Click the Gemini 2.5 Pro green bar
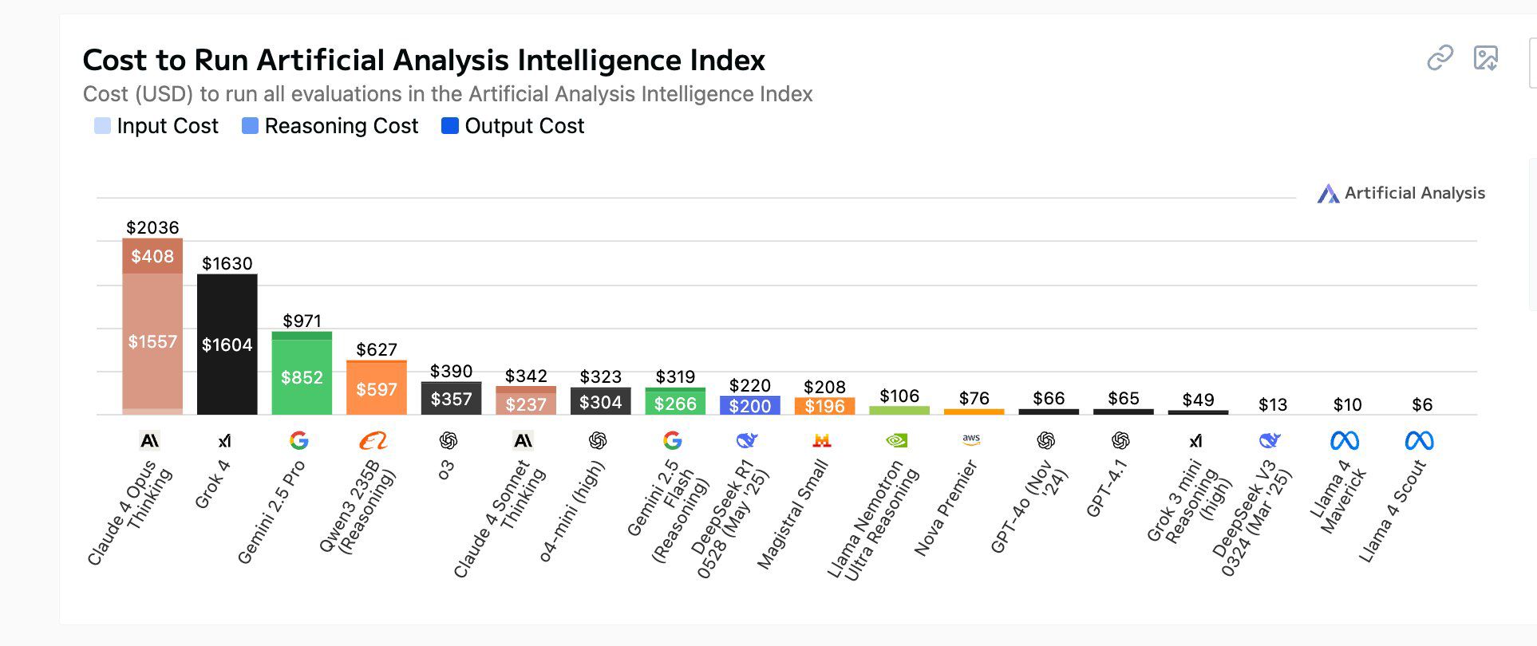The width and height of the screenshot is (1537, 646). [x=302, y=376]
